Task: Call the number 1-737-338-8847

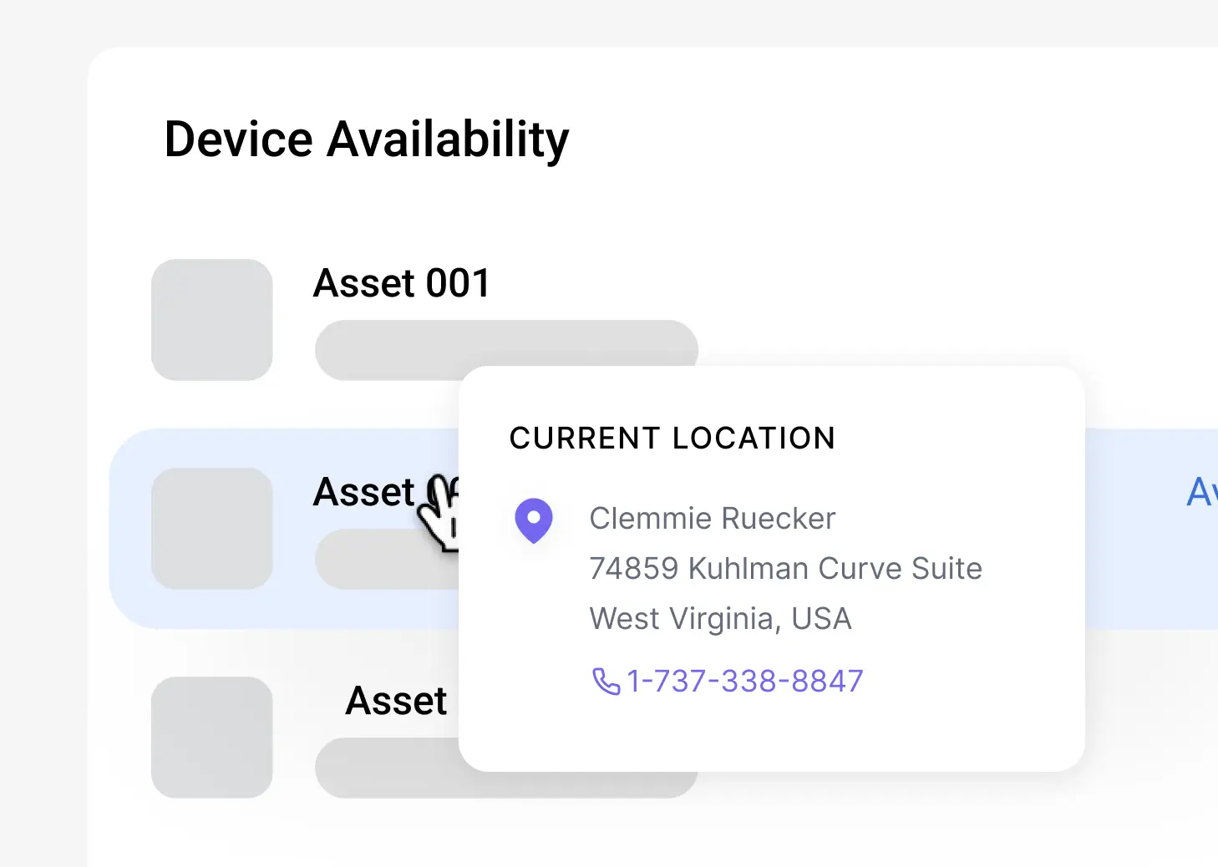Action: [744, 682]
